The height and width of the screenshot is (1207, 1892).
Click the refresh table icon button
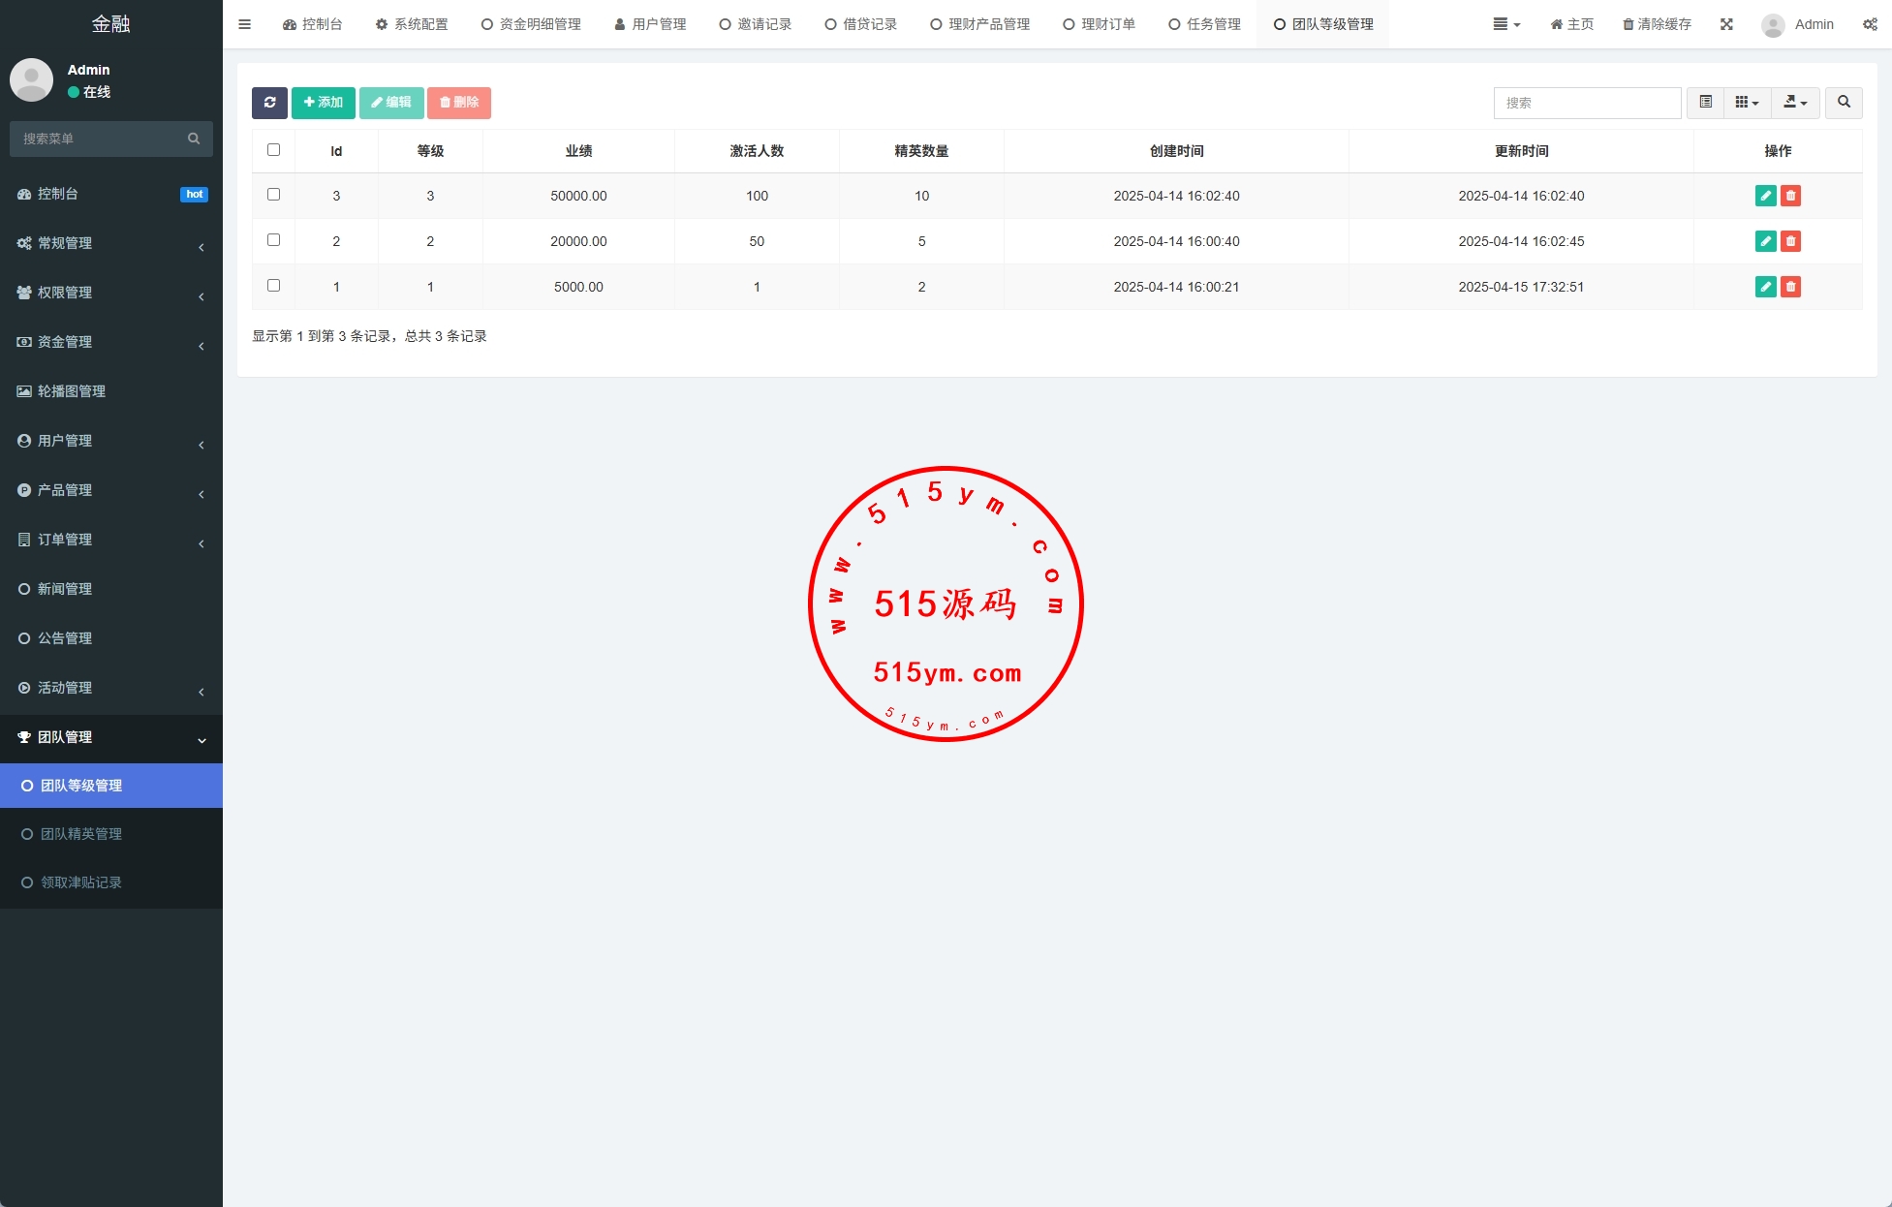point(269,103)
